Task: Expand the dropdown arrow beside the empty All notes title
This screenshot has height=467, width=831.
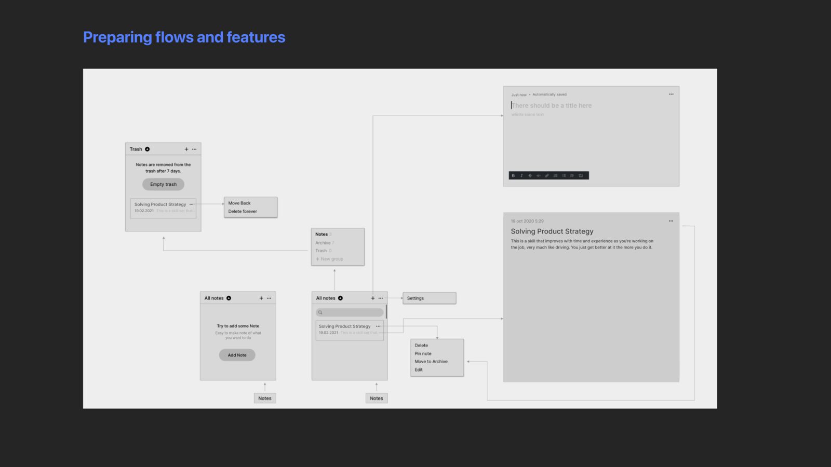Action: click(x=229, y=298)
